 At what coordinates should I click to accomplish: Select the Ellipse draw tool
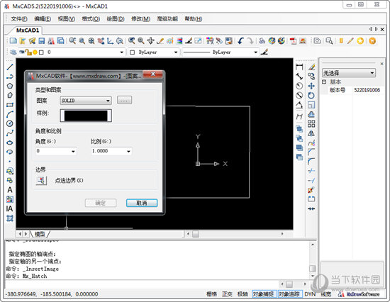click(10, 142)
